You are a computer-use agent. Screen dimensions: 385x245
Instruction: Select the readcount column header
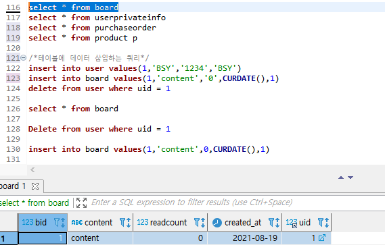pos(171,223)
